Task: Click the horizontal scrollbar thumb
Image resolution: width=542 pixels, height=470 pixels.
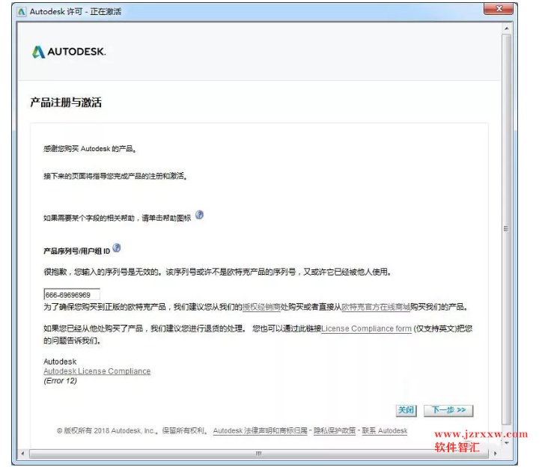Action: pyautogui.click(x=258, y=454)
